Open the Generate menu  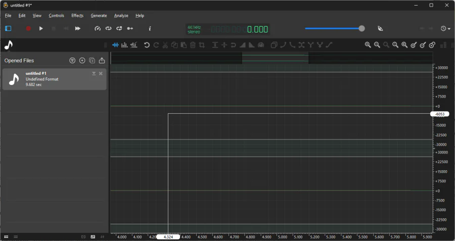click(99, 16)
